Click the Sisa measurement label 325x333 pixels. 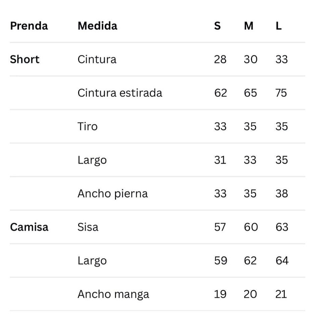(88, 227)
